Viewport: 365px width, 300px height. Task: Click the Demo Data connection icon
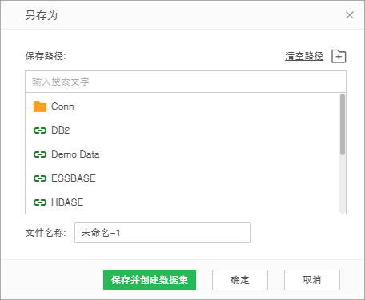pyautogui.click(x=40, y=154)
